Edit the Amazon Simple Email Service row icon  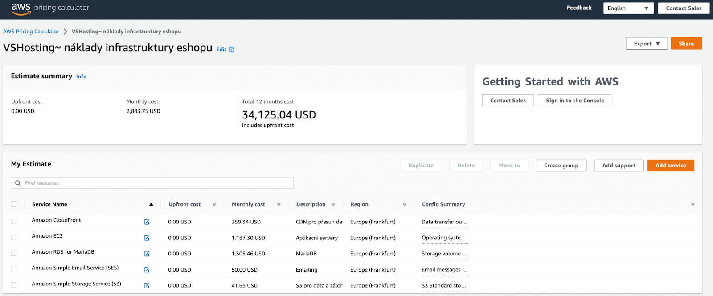(147, 270)
